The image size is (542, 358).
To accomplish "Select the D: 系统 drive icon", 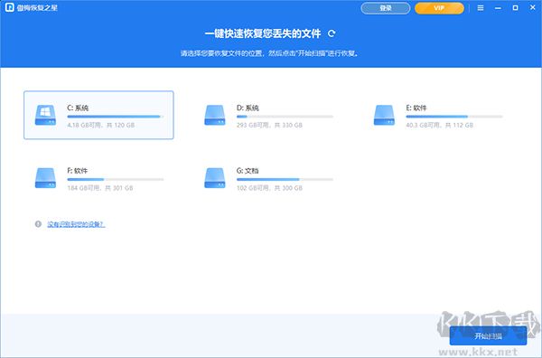I will click(x=215, y=115).
